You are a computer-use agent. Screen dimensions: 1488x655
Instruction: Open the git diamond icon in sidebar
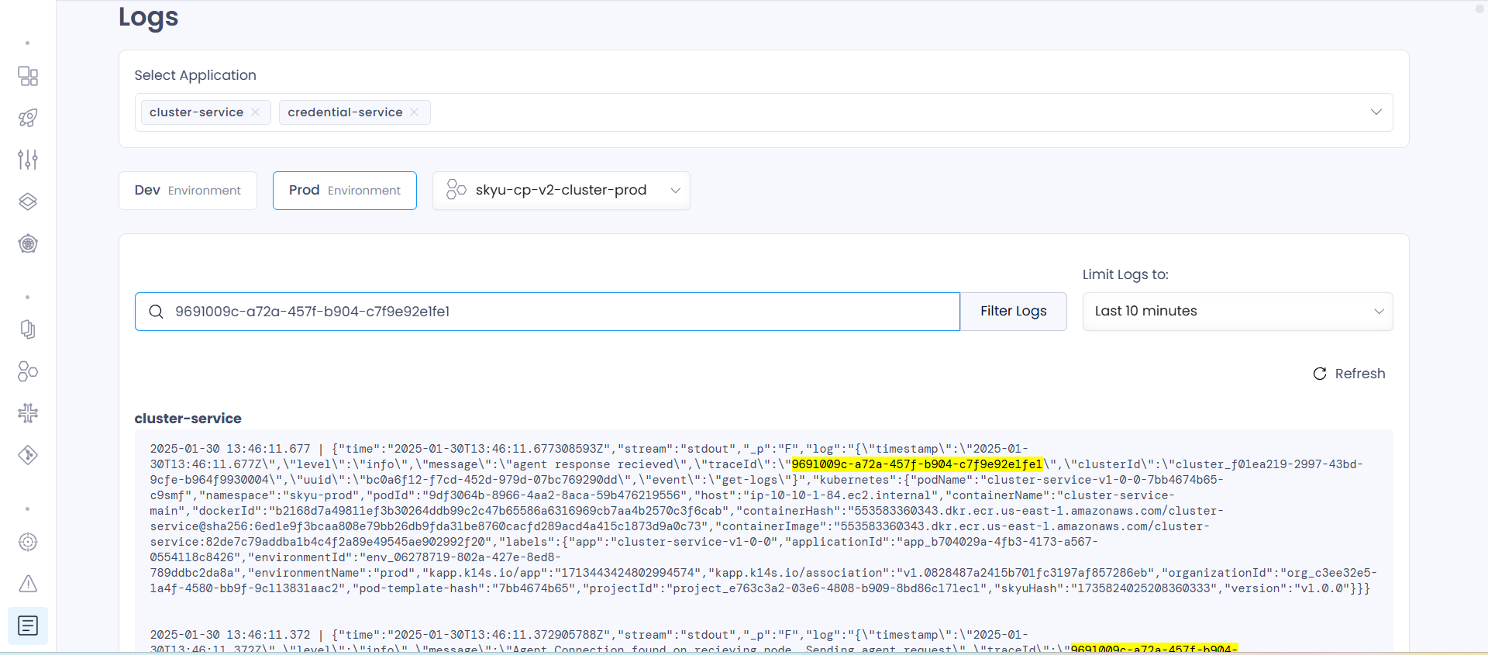tap(28, 455)
